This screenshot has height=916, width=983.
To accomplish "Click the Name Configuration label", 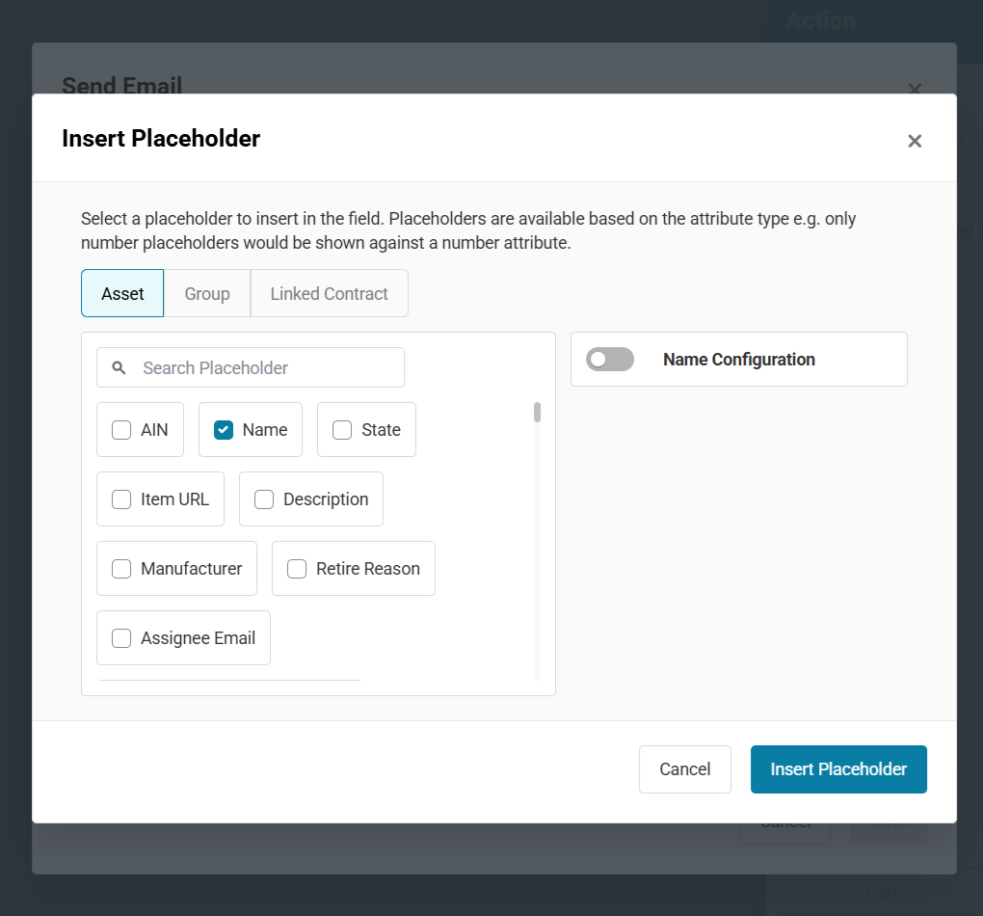I will tap(739, 360).
